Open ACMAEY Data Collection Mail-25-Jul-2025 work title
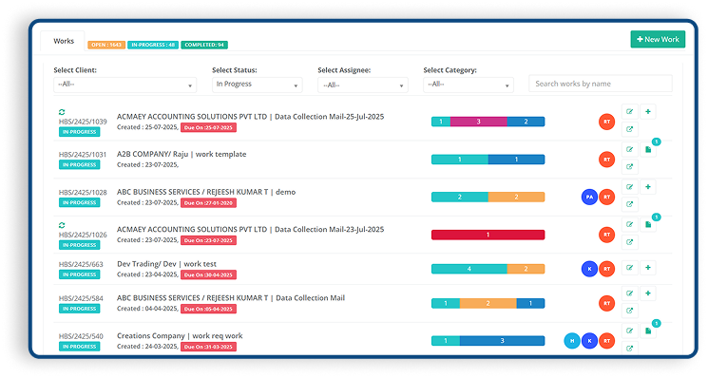This screenshot has height=378, width=708. [251, 117]
